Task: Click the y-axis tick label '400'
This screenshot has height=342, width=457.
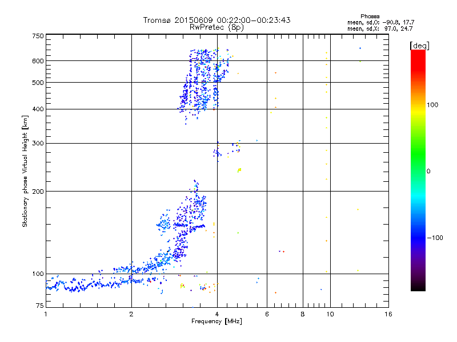Action: 38,109
